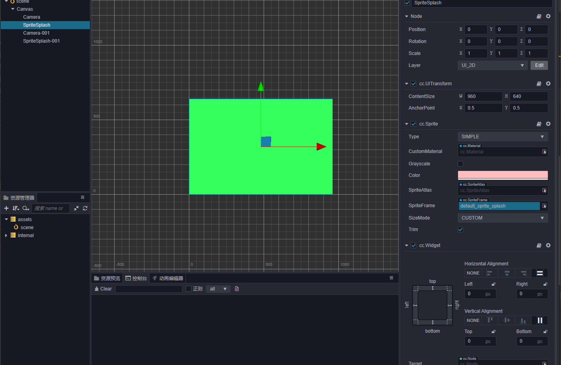Refresh the asset list
561x365 pixels.
[85, 208]
